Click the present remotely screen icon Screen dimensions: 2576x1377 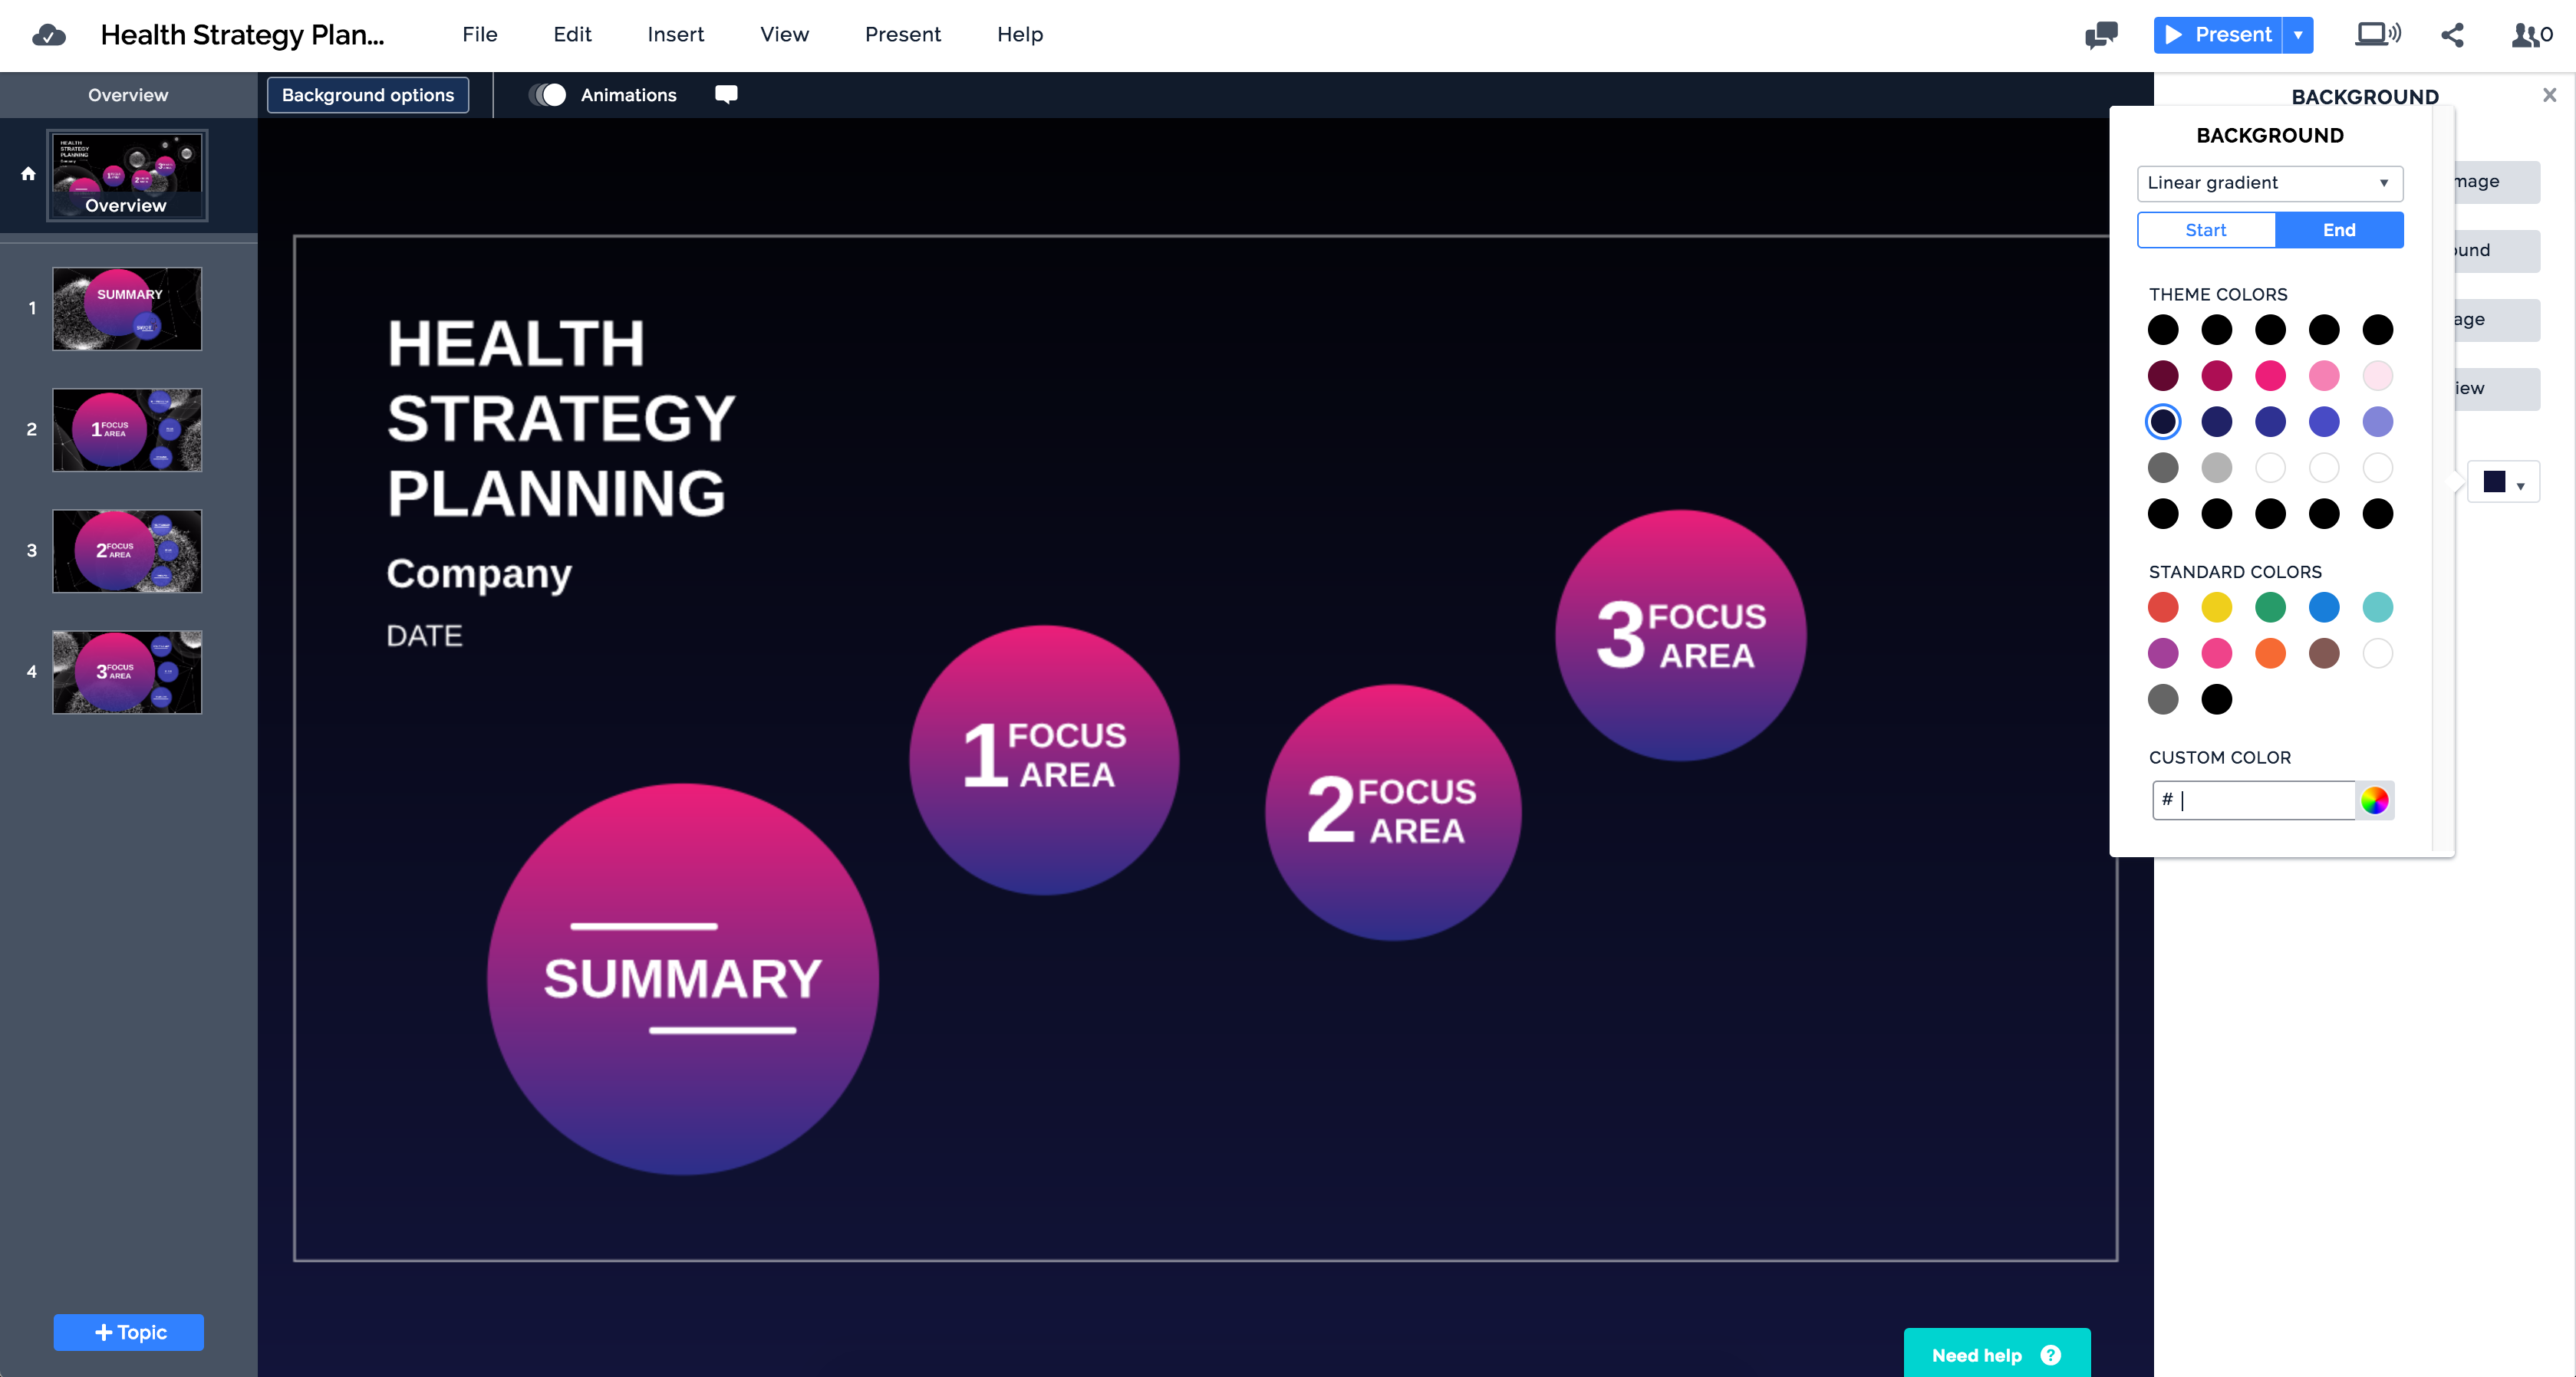(2377, 35)
